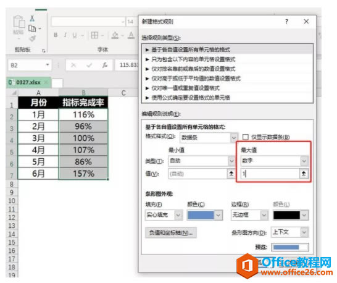This screenshot has width=337, height=283.
Task: Click the Insert Function fx icon
Action: (x=105, y=65)
